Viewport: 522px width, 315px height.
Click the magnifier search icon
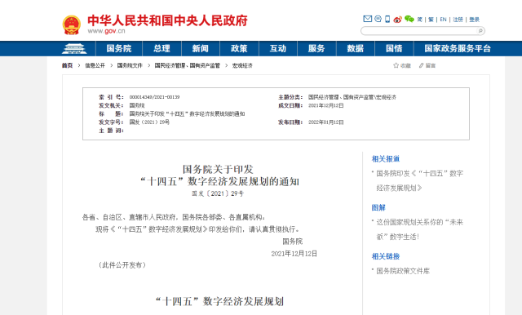point(480,31)
